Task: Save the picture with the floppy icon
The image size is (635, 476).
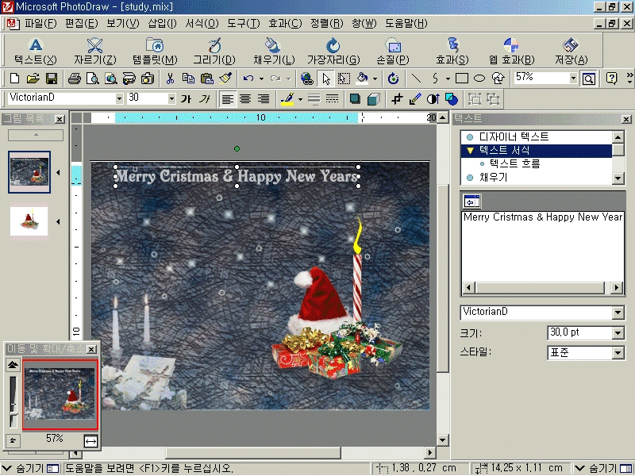Action: pyautogui.click(x=52, y=78)
